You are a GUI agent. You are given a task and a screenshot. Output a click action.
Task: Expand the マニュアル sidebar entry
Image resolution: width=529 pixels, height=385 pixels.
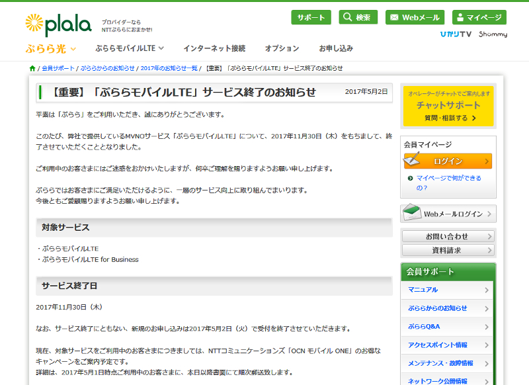pos(448,289)
